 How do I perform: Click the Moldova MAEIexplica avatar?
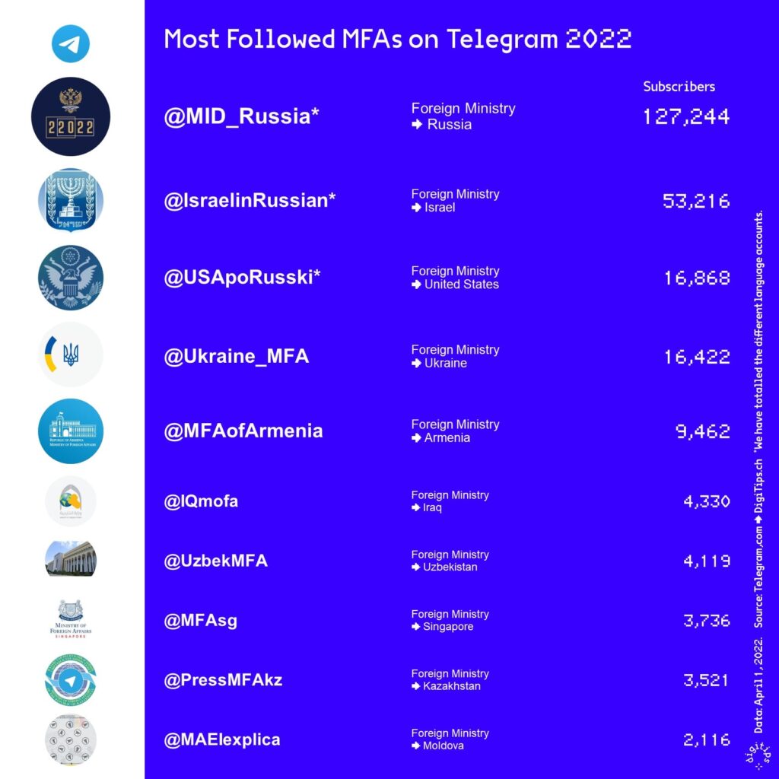click(x=71, y=739)
